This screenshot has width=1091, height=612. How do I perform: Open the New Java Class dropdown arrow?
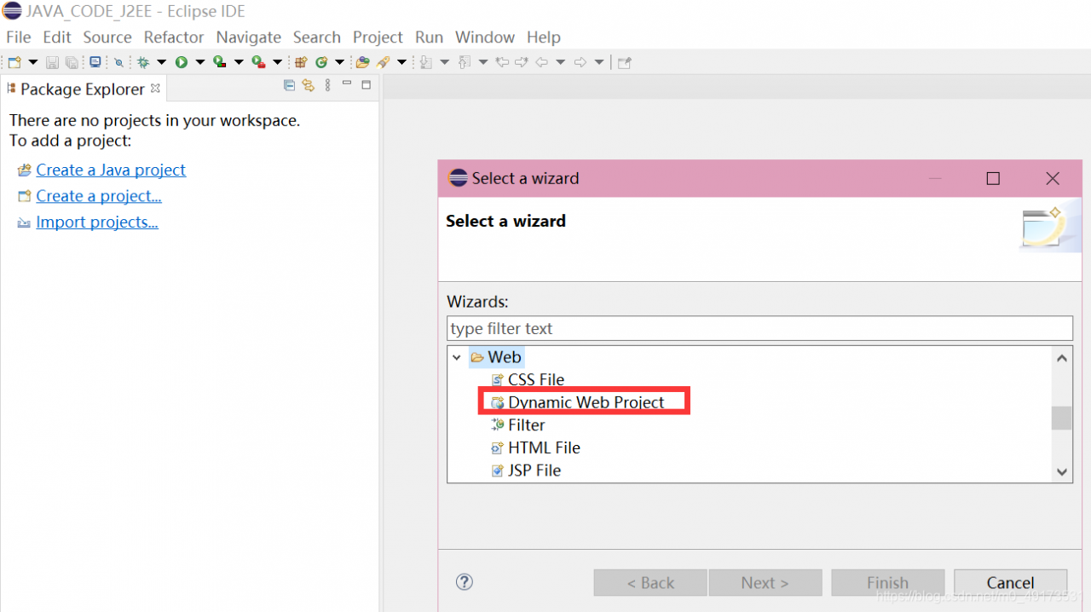click(x=339, y=62)
